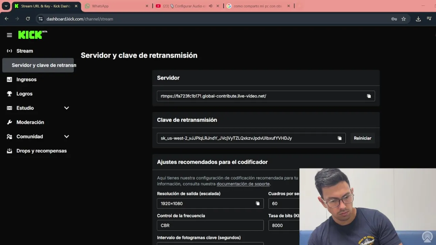Image resolution: width=436 pixels, height=245 pixels.
Task: Click the browser address bar URL
Action: coord(80,19)
